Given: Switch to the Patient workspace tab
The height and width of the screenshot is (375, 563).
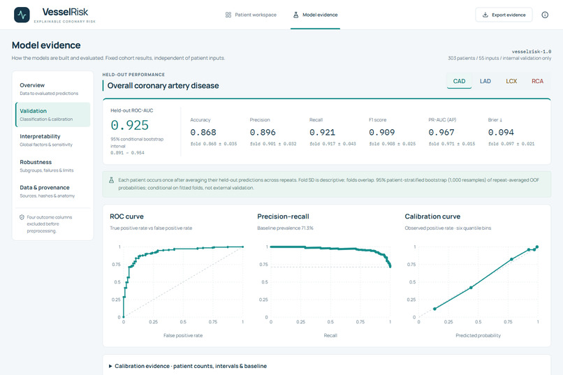Looking at the screenshot, I should point(251,15).
